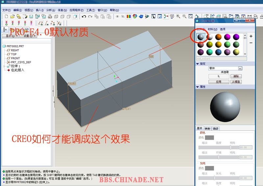Expand the 拉伸 1 feature node
The image size is (263, 186).
(4, 66)
